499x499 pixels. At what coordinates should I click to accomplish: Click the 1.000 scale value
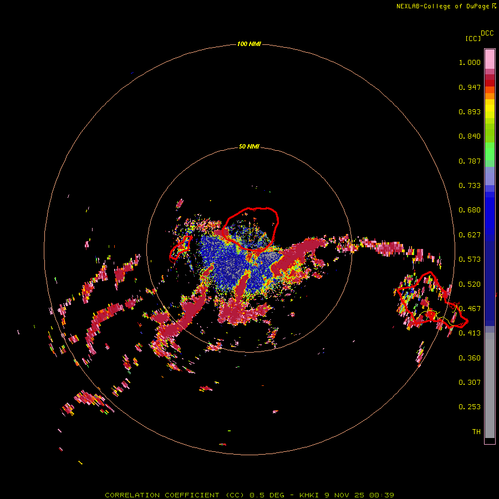[470, 62]
